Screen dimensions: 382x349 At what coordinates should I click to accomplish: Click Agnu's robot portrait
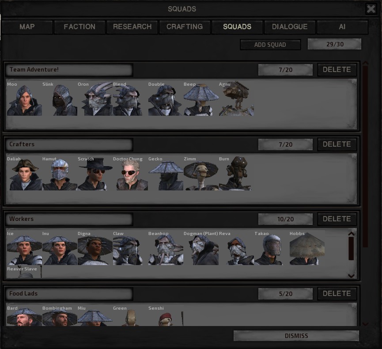pyautogui.click(x=236, y=99)
